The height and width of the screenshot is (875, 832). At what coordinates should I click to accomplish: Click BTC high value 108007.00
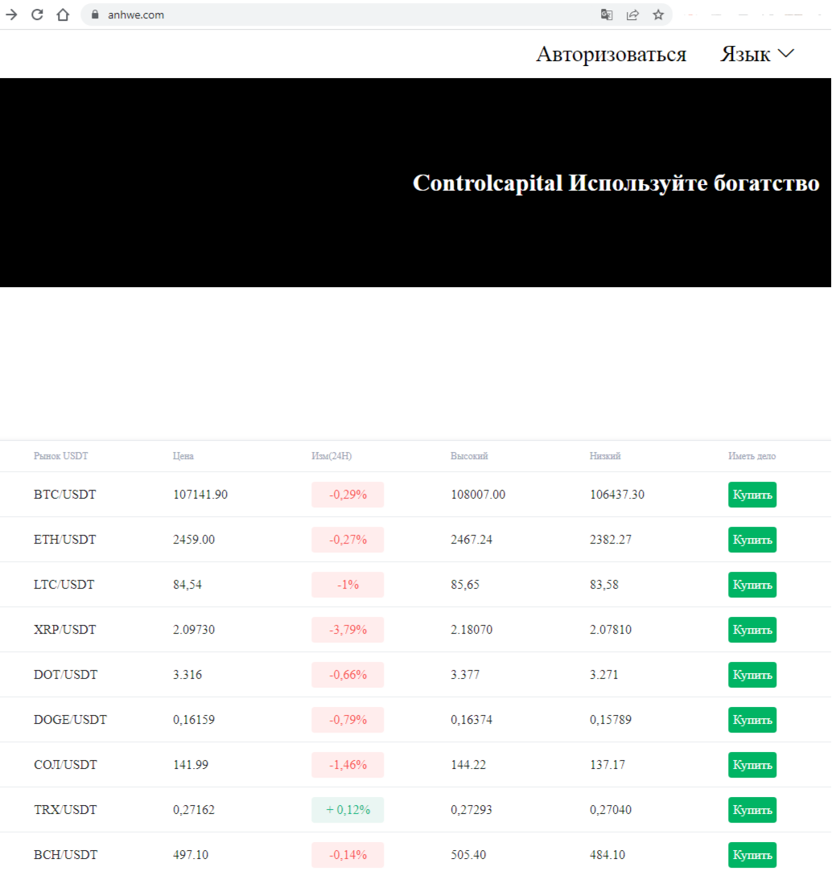(478, 495)
